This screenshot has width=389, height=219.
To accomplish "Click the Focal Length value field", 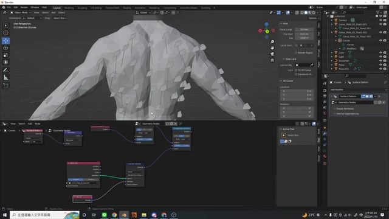I will click(305, 30).
